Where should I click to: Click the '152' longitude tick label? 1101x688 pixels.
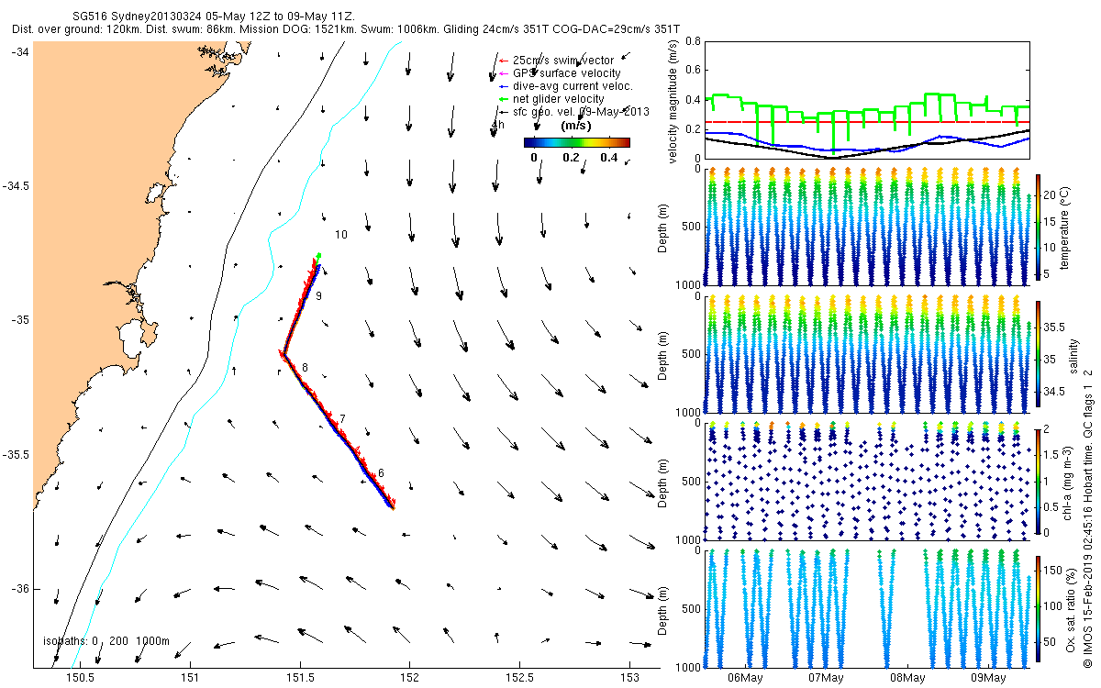point(410,678)
